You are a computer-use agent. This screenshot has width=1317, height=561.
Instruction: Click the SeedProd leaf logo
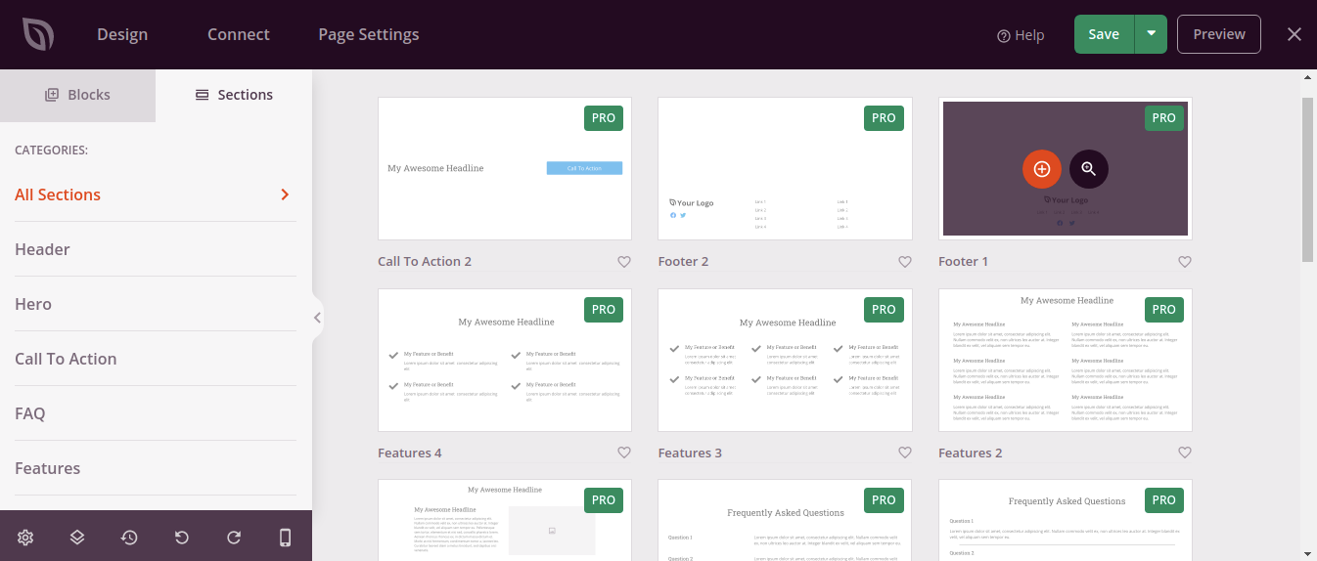pyautogui.click(x=38, y=34)
